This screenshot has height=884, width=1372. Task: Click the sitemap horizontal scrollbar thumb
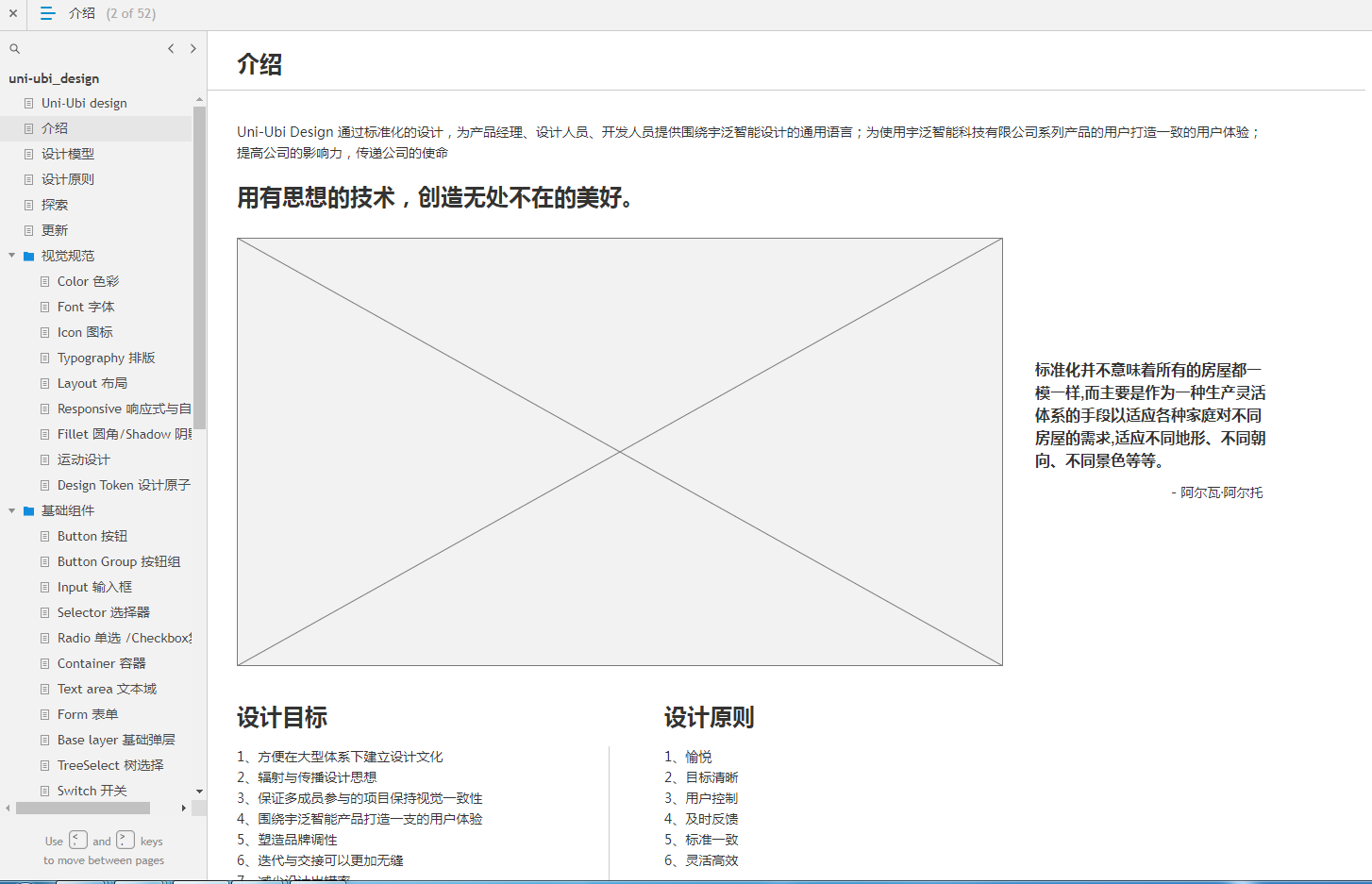83,808
